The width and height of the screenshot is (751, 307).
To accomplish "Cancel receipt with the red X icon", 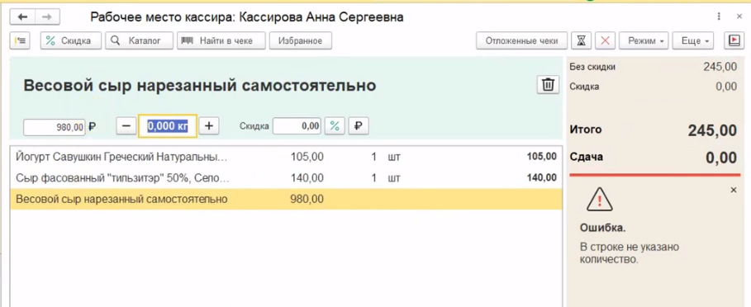I will pyautogui.click(x=605, y=40).
